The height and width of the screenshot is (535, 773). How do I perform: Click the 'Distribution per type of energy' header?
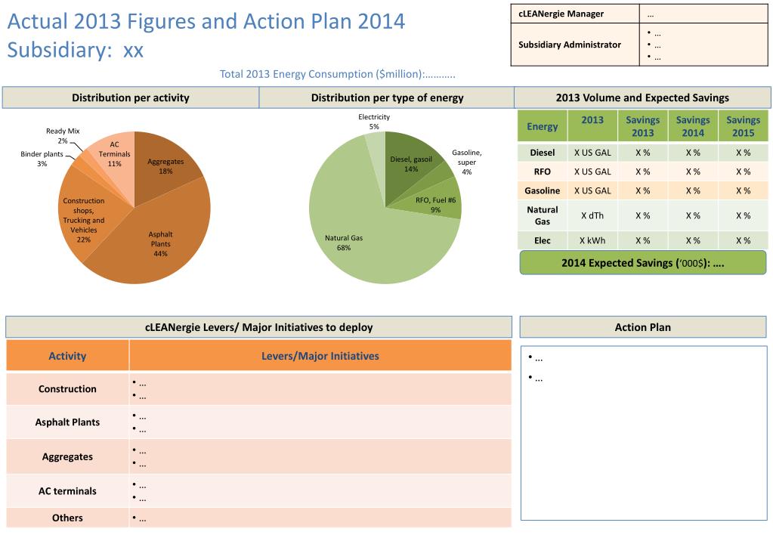[387, 97]
